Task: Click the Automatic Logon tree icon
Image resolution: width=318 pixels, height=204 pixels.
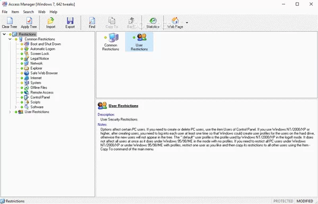Action: coord(26,49)
